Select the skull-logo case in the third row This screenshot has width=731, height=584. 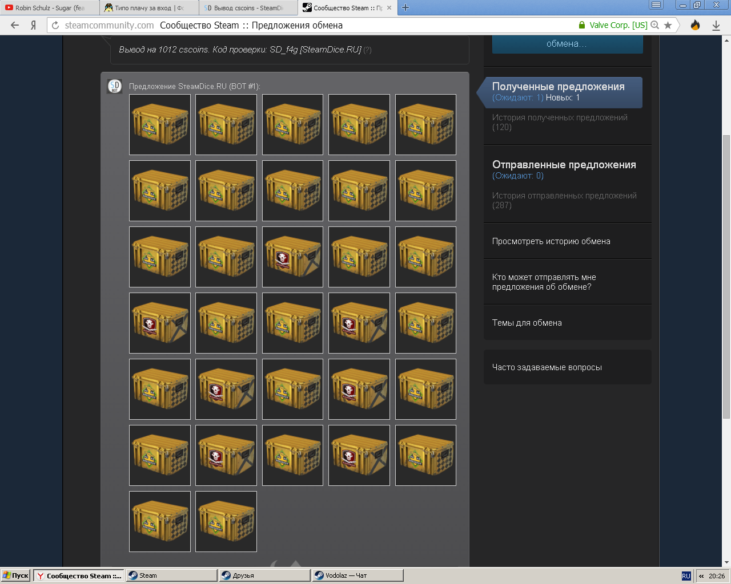(293, 257)
